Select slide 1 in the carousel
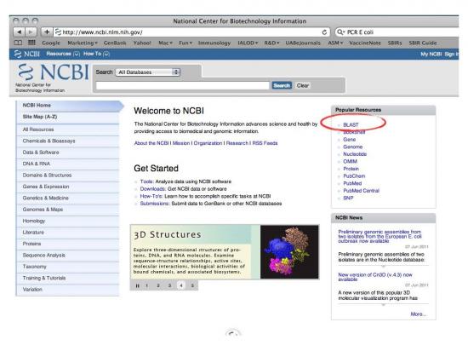Screen dimensions: 468x351 pyautogui.click(x=147, y=285)
